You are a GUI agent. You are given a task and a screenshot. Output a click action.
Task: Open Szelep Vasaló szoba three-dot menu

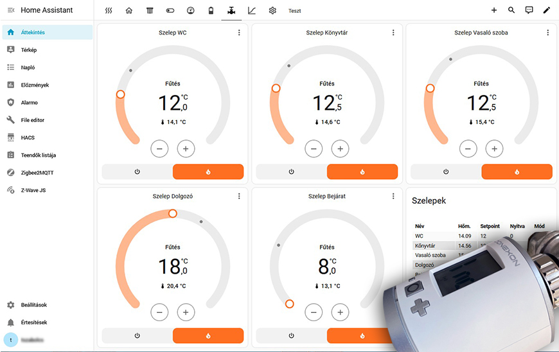(x=547, y=33)
